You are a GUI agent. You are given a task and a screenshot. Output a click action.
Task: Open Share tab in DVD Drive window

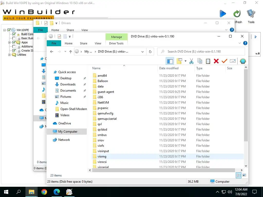83,43
